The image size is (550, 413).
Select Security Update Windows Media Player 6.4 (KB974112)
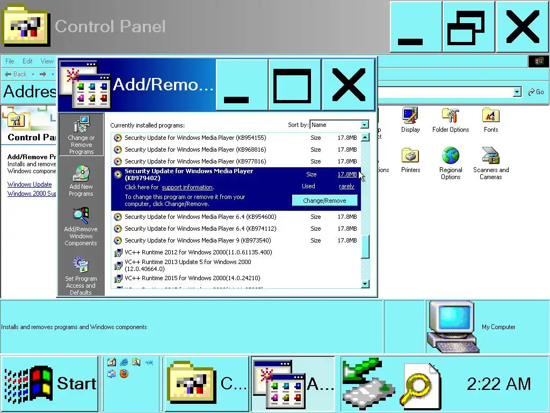236,229
